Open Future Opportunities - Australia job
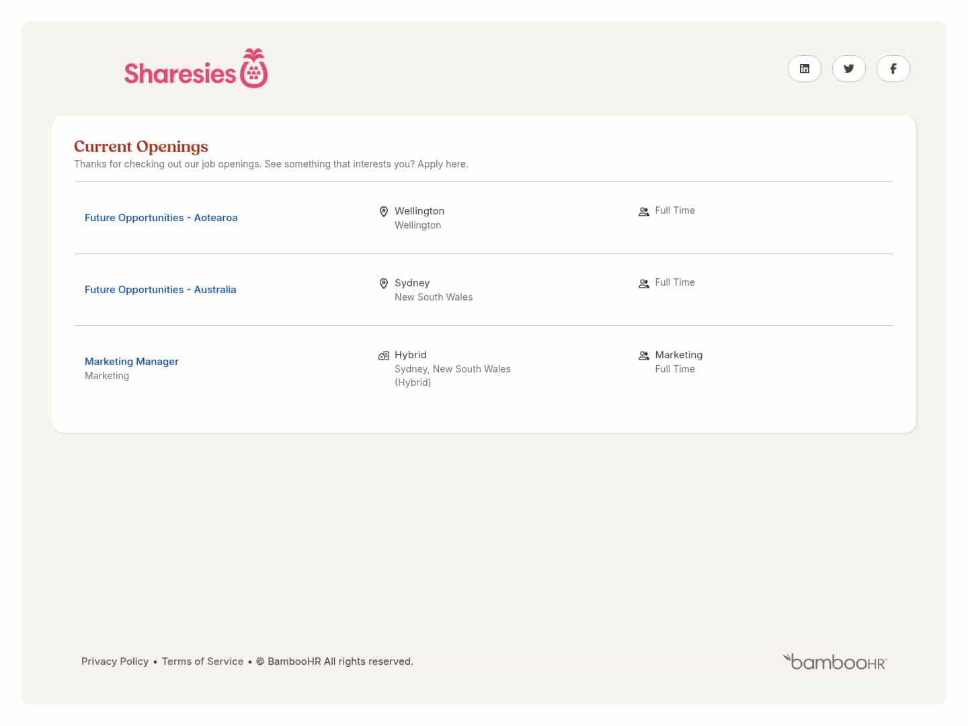The width and height of the screenshot is (968, 726). tap(160, 290)
